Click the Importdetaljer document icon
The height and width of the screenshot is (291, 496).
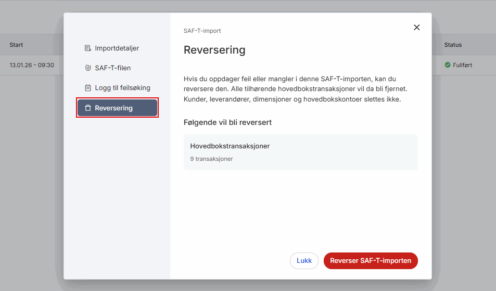[87, 48]
